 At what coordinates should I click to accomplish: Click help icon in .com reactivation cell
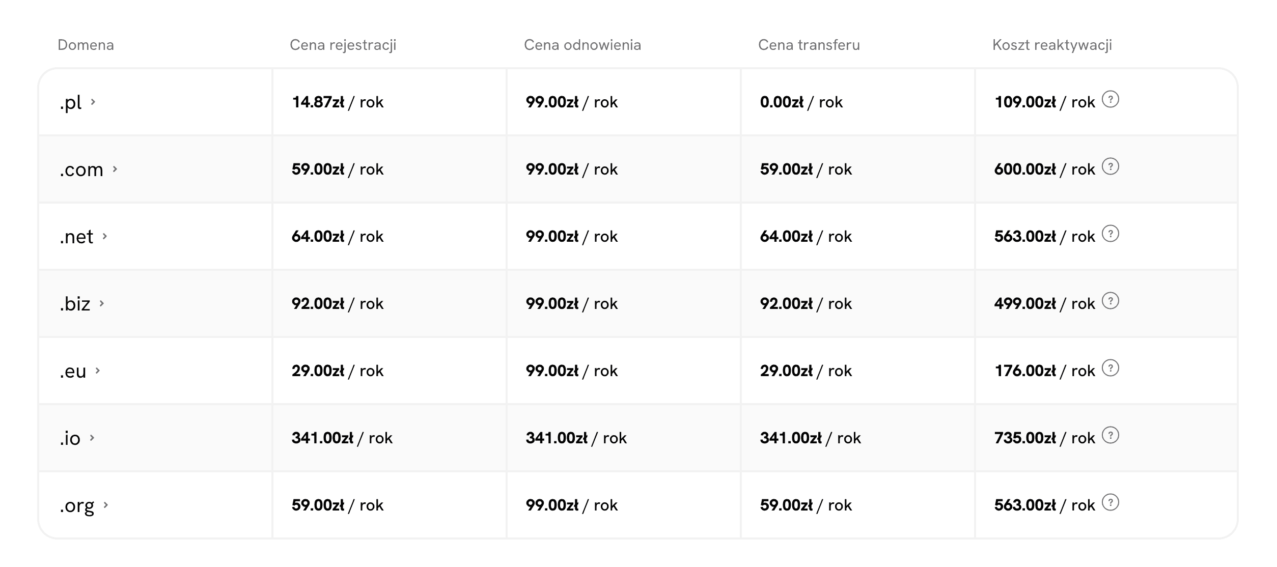pos(1110,166)
